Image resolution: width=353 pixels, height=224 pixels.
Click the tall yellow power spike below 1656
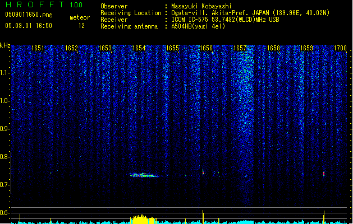pos(203,217)
